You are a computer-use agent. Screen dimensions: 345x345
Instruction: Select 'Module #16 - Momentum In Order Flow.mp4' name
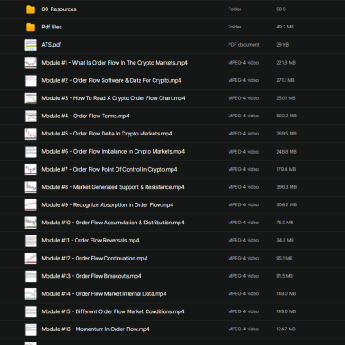click(96, 329)
